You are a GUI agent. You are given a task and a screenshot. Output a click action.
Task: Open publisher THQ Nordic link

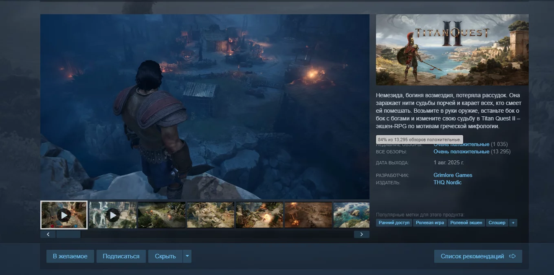[448, 183]
